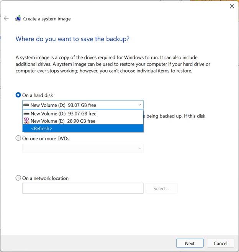Click the Select... button

pyautogui.click(x=161, y=188)
